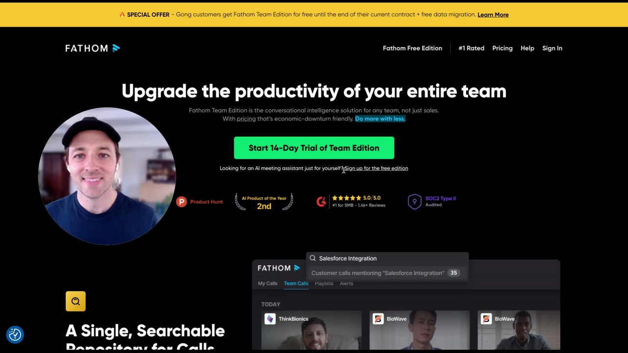The width and height of the screenshot is (628, 353).
Task: Click the ThinkBionics call logo icon
Action: click(x=270, y=319)
